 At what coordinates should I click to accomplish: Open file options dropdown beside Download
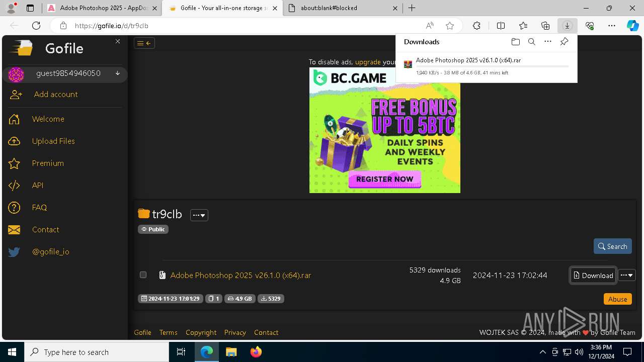[627, 275]
